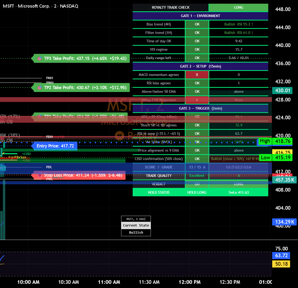Click the Filter trend (1H) row label

tap(159, 33)
